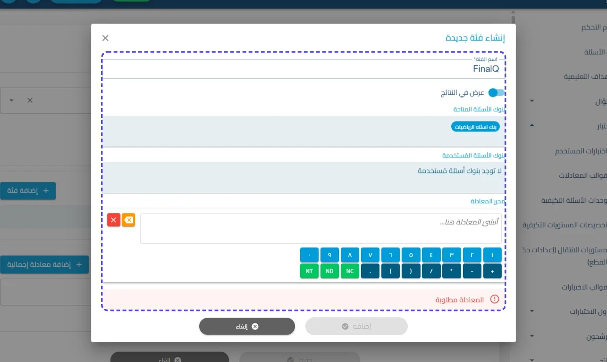Click the أنشئ المعادلة هنا equation box
The image size is (607, 362).
(x=321, y=228)
